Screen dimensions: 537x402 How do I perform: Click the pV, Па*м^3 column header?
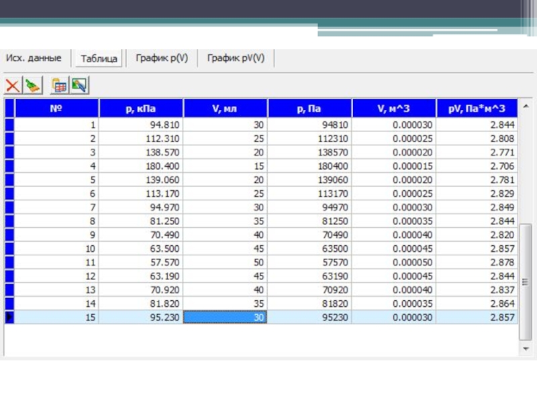(477, 109)
